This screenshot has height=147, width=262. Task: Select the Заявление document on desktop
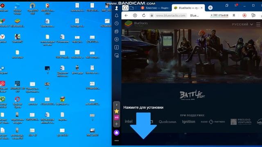tap(47, 23)
